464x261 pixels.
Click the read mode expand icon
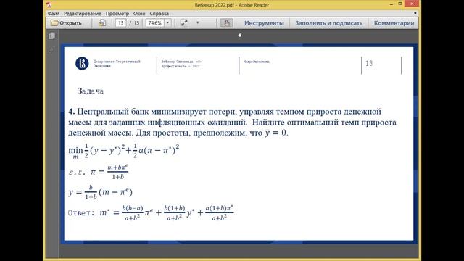coord(184,22)
